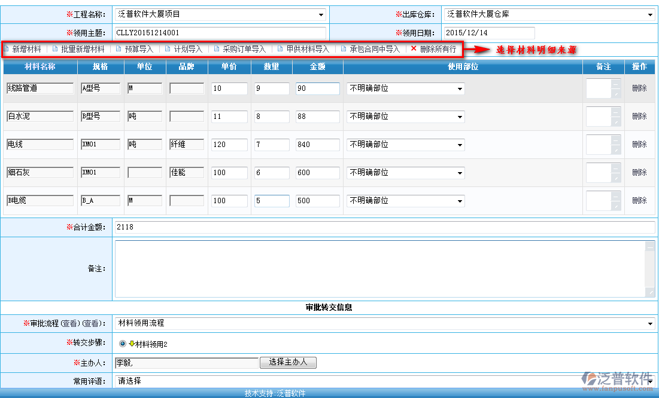The width and height of the screenshot is (659, 398).
Task: Open the 常用评语 common comments dropdown
Action: [650, 381]
